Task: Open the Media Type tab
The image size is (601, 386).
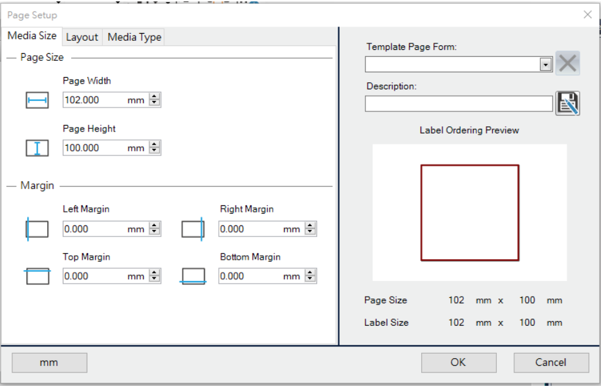Action: 134,37
